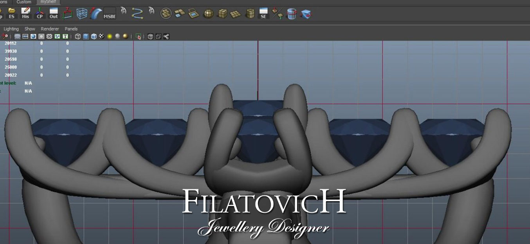Toggle textured display checker sphere
This screenshot has width=530, height=244.
coord(102,36)
